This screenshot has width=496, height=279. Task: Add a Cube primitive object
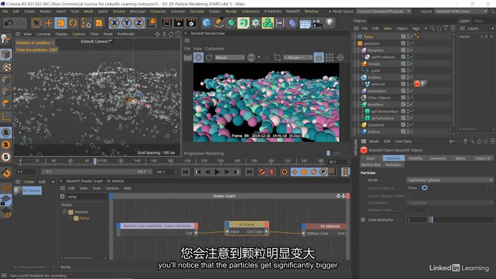[x=206, y=23]
